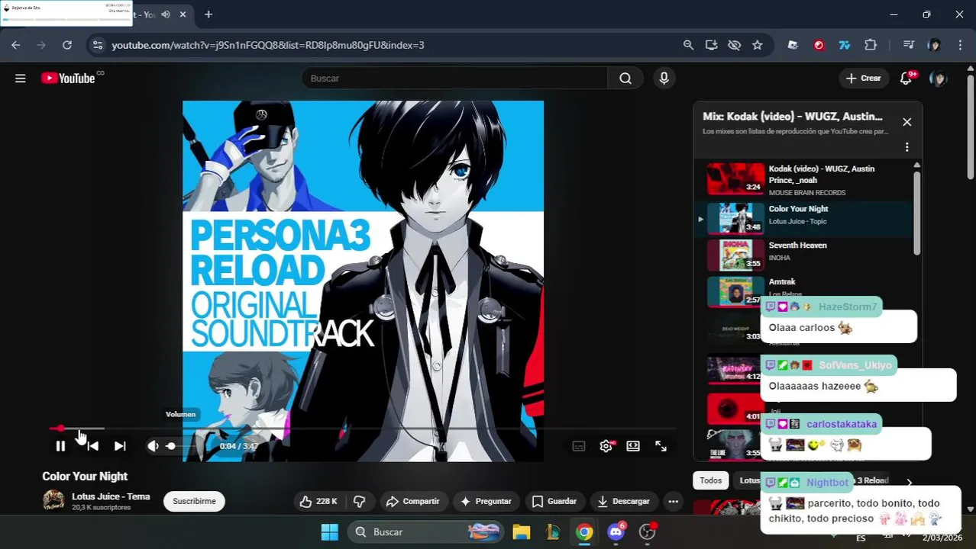
Task: Skip to the next video
Action: (x=120, y=446)
